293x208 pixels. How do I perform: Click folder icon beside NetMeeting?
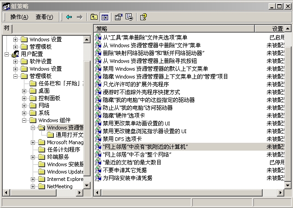[x=42, y=186]
